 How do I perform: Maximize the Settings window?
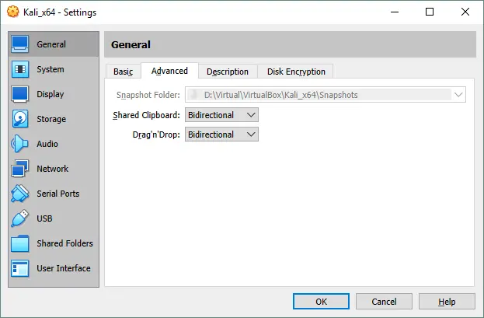[430, 12]
